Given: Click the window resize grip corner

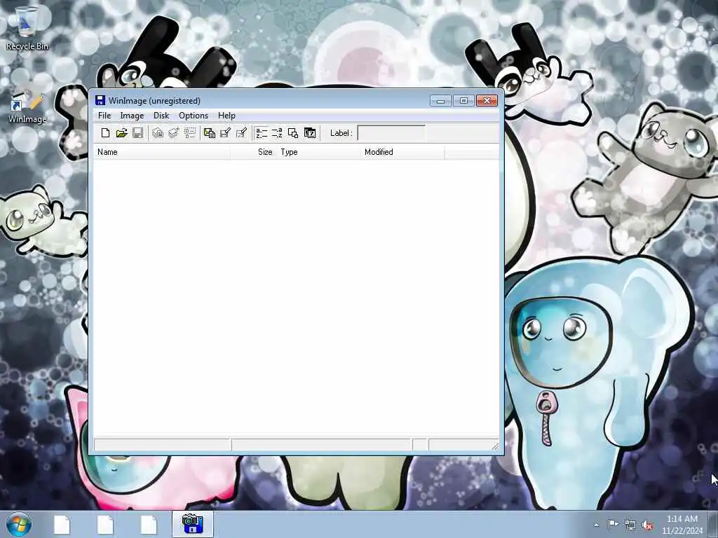Looking at the screenshot, I should [495, 446].
